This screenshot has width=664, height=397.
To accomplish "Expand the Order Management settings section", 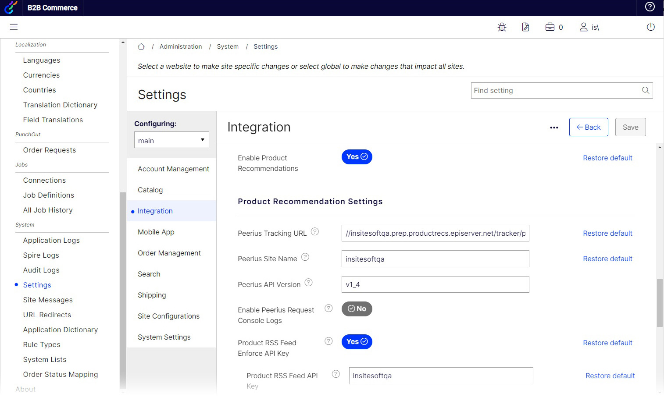I will click(x=169, y=253).
